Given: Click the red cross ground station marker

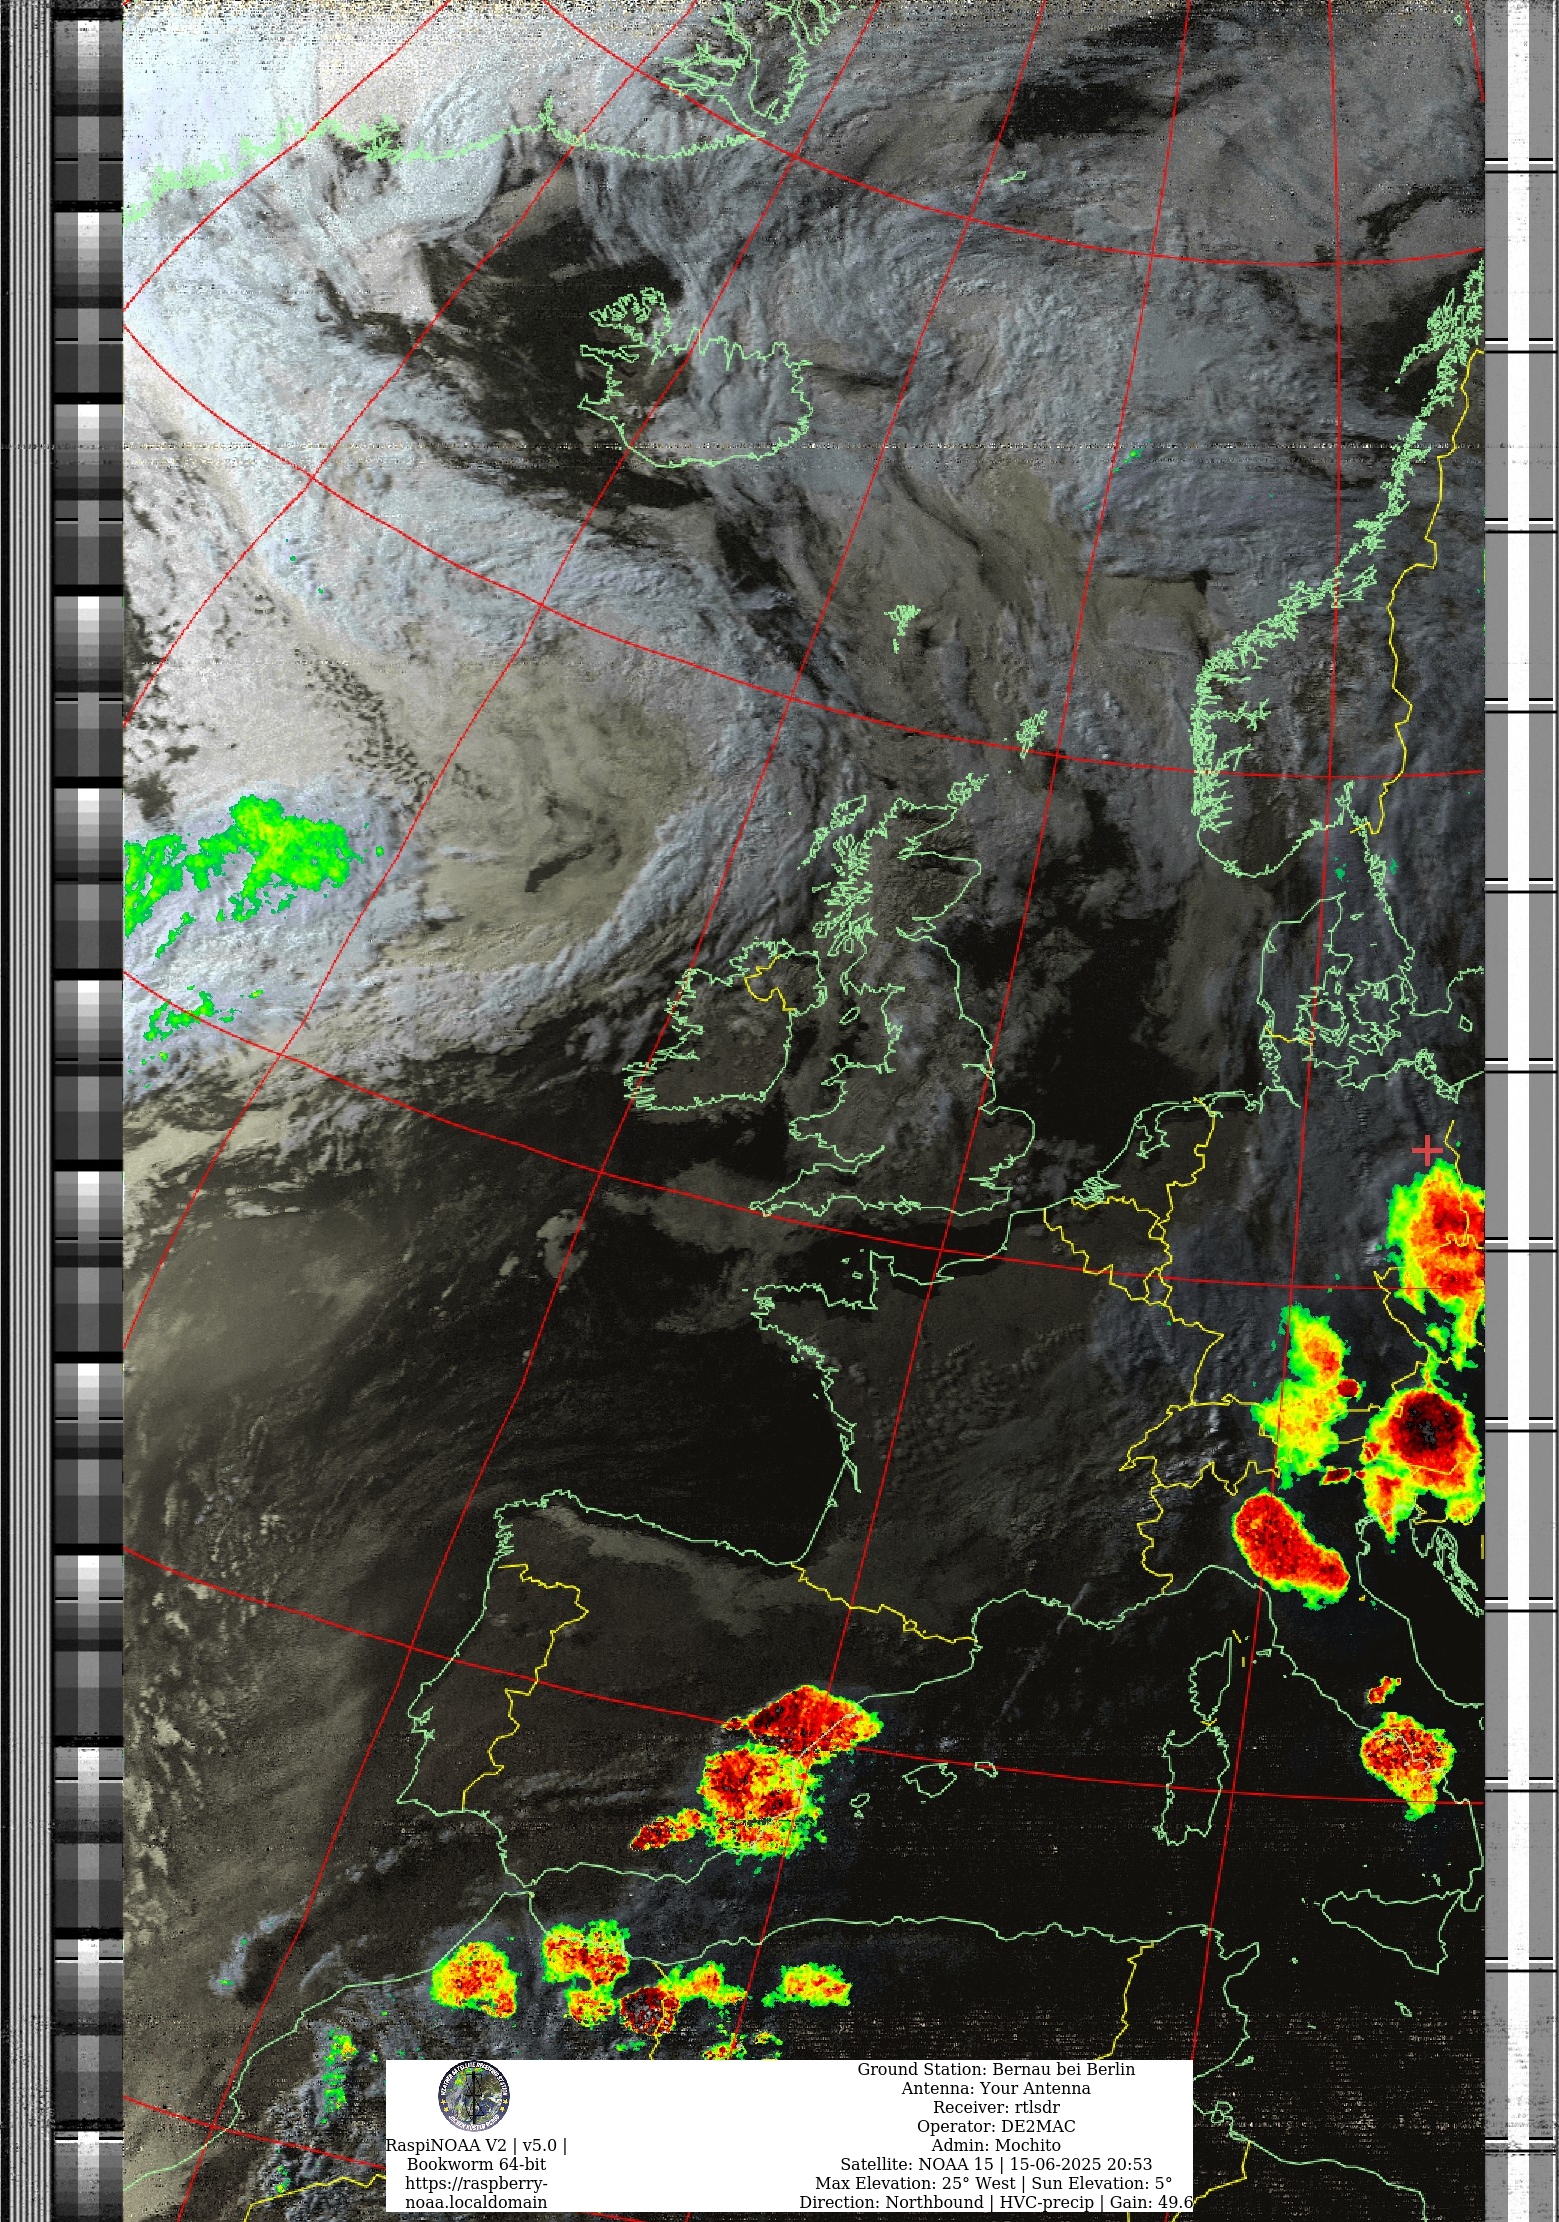Looking at the screenshot, I should point(1427,1151).
